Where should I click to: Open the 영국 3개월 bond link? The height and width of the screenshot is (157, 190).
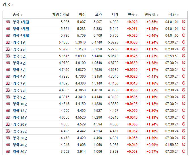pos(21,29)
